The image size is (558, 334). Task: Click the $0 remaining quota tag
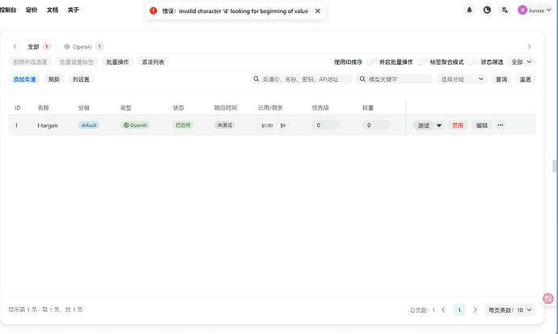point(283,125)
